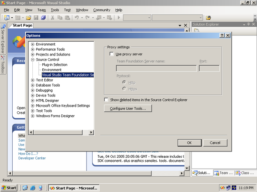Open the Edit menu
Screen dimensions: 257x192
coord(17,10)
